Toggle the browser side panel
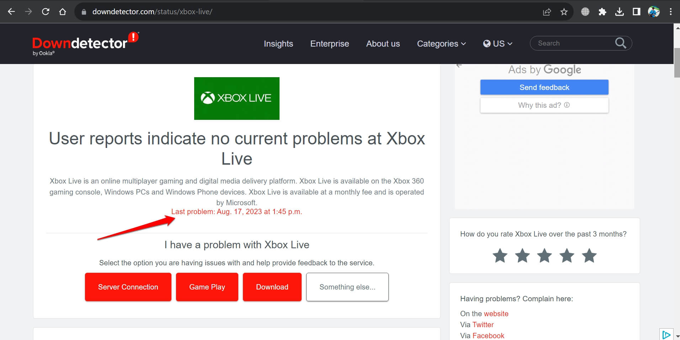This screenshot has width=680, height=340. [x=637, y=12]
